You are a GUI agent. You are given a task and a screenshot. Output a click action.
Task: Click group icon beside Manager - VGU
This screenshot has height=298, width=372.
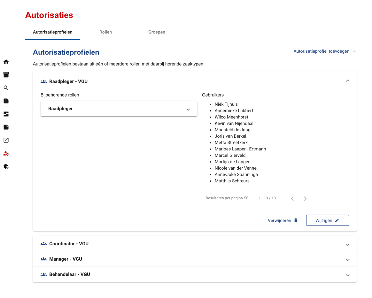(44, 259)
